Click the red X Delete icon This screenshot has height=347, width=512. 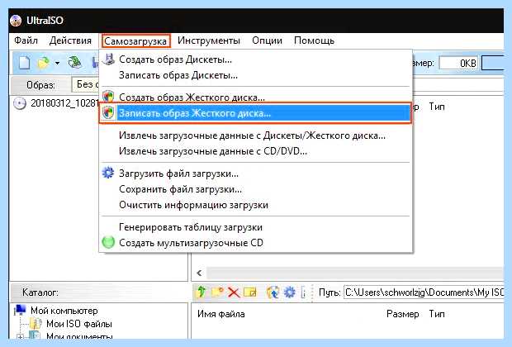(234, 292)
